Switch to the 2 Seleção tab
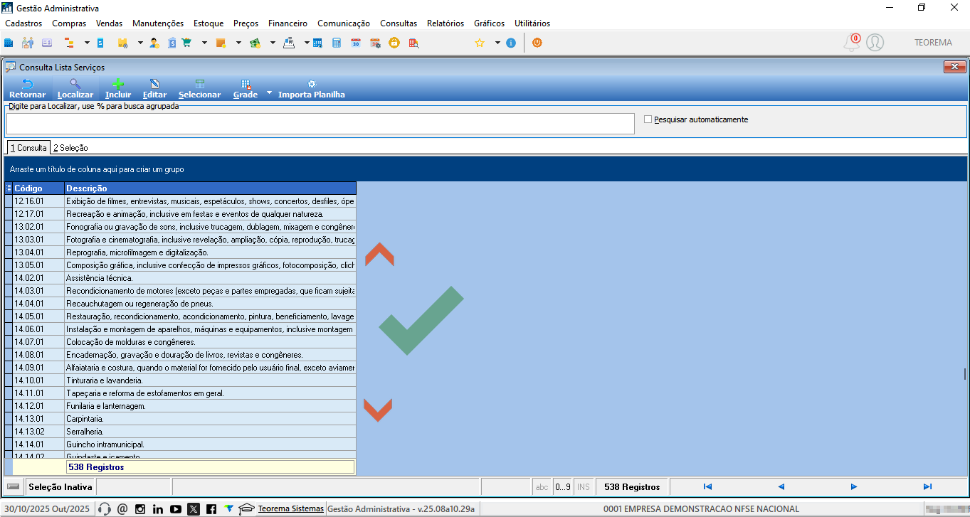Image resolution: width=970 pixels, height=517 pixels. click(70, 148)
